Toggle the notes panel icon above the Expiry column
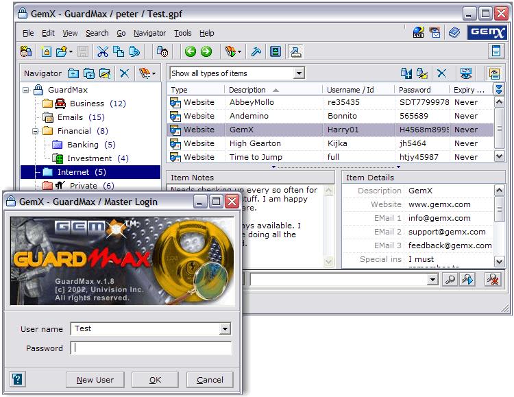The width and height of the screenshot is (514, 397). click(495, 73)
